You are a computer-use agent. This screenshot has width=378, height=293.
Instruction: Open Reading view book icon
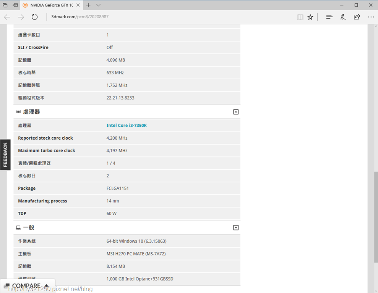(x=300, y=17)
